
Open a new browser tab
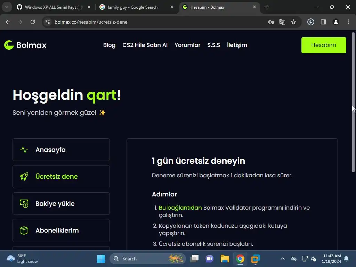point(267,7)
